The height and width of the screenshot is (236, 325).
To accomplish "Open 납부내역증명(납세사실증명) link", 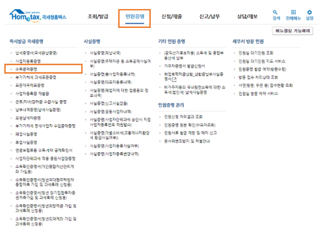I will [x=38, y=110].
